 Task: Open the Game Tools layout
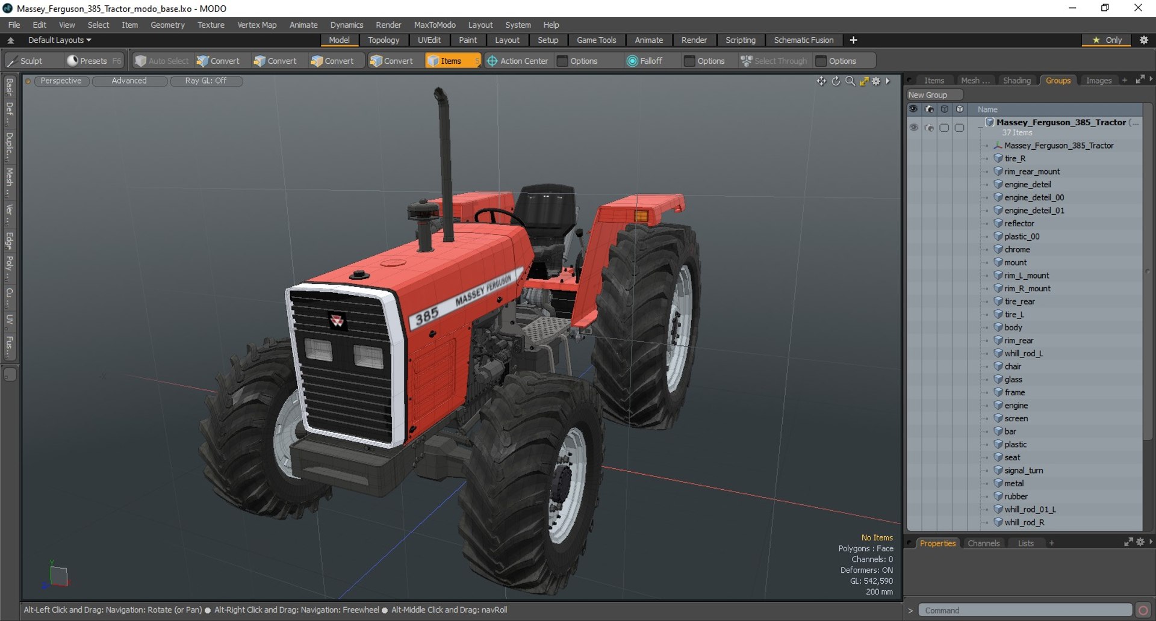pyautogui.click(x=596, y=40)
